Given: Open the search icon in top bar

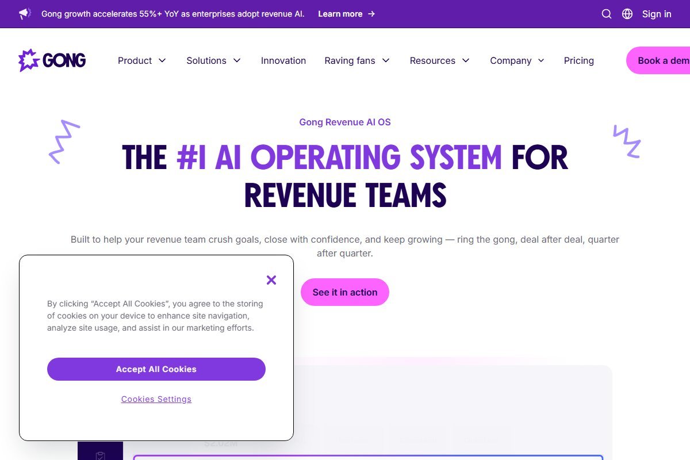Looking at the screenshot, I should coord(607,14).
